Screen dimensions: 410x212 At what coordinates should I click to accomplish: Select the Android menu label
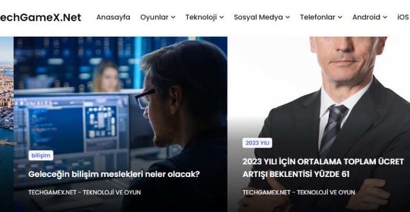[366, 17]
